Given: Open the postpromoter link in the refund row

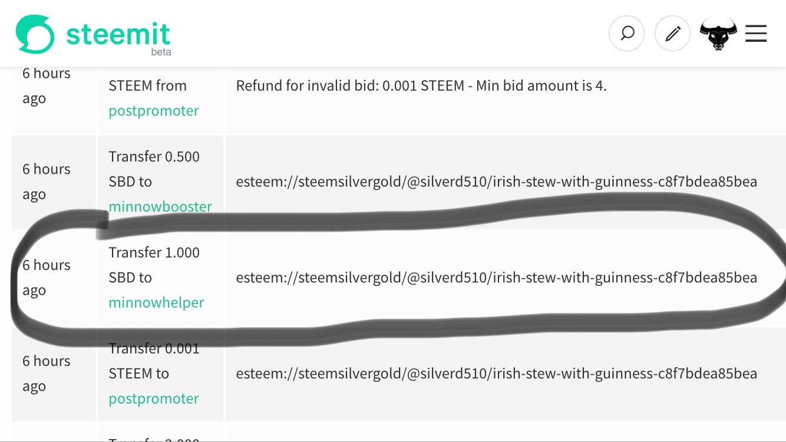Looking at the screenshot, I should (154, 111).
